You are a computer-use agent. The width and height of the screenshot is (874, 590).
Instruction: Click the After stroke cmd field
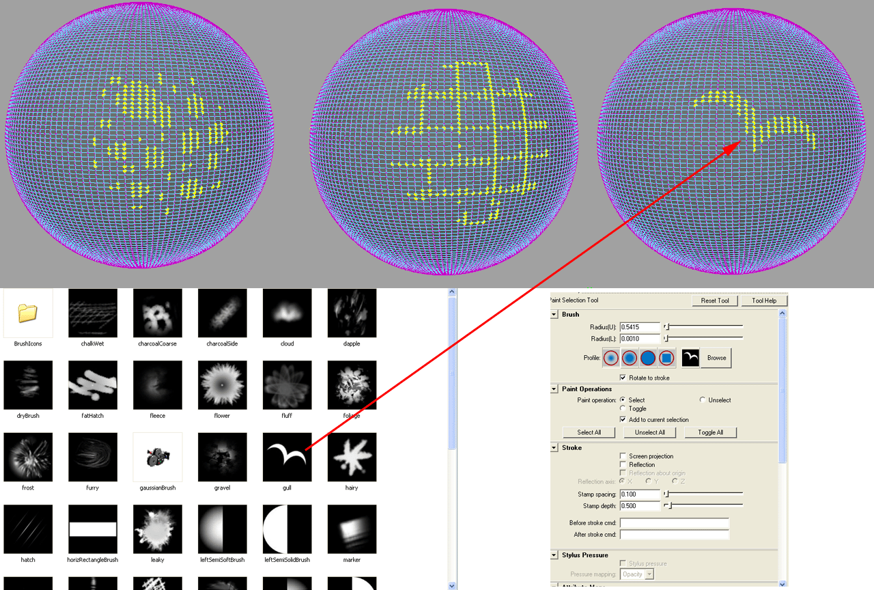coord(674,535)
